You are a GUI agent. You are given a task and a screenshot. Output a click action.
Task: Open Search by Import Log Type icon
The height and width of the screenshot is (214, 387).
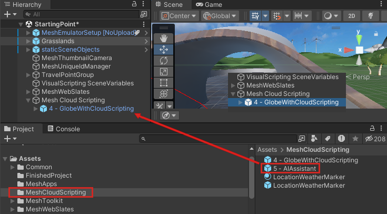(341, 139)
